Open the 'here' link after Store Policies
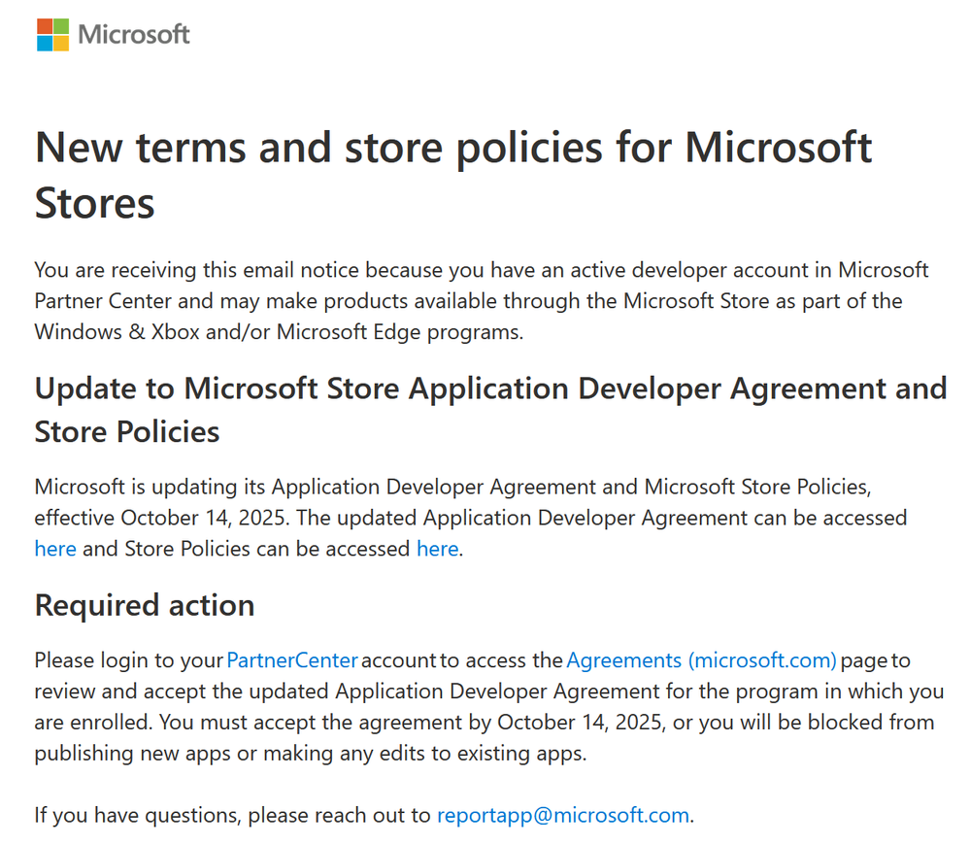This screenshot has height=844, width=970. 437,549
